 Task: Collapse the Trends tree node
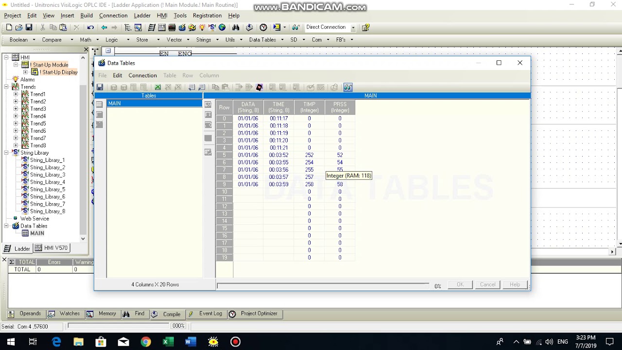point(6,87)
